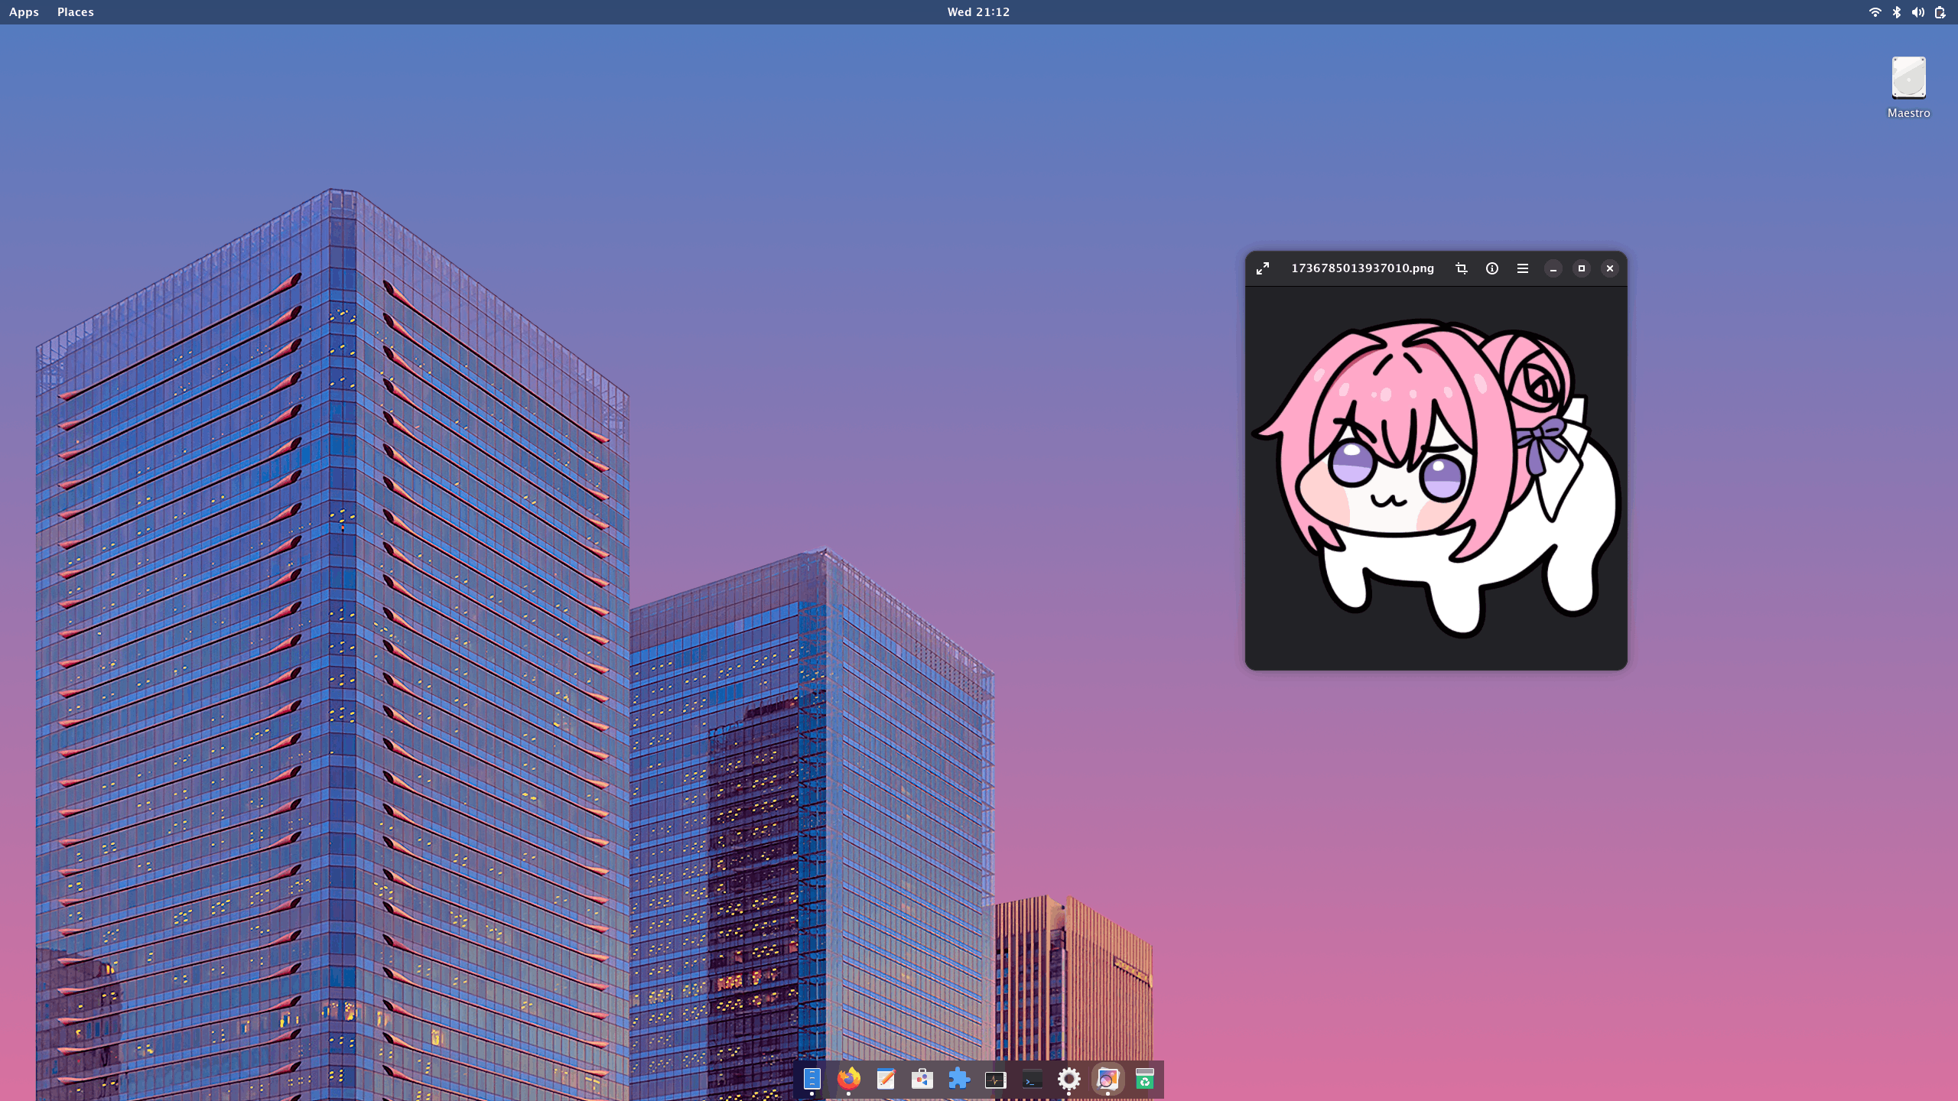Open the Apps menu

click(x=24, y=12)
